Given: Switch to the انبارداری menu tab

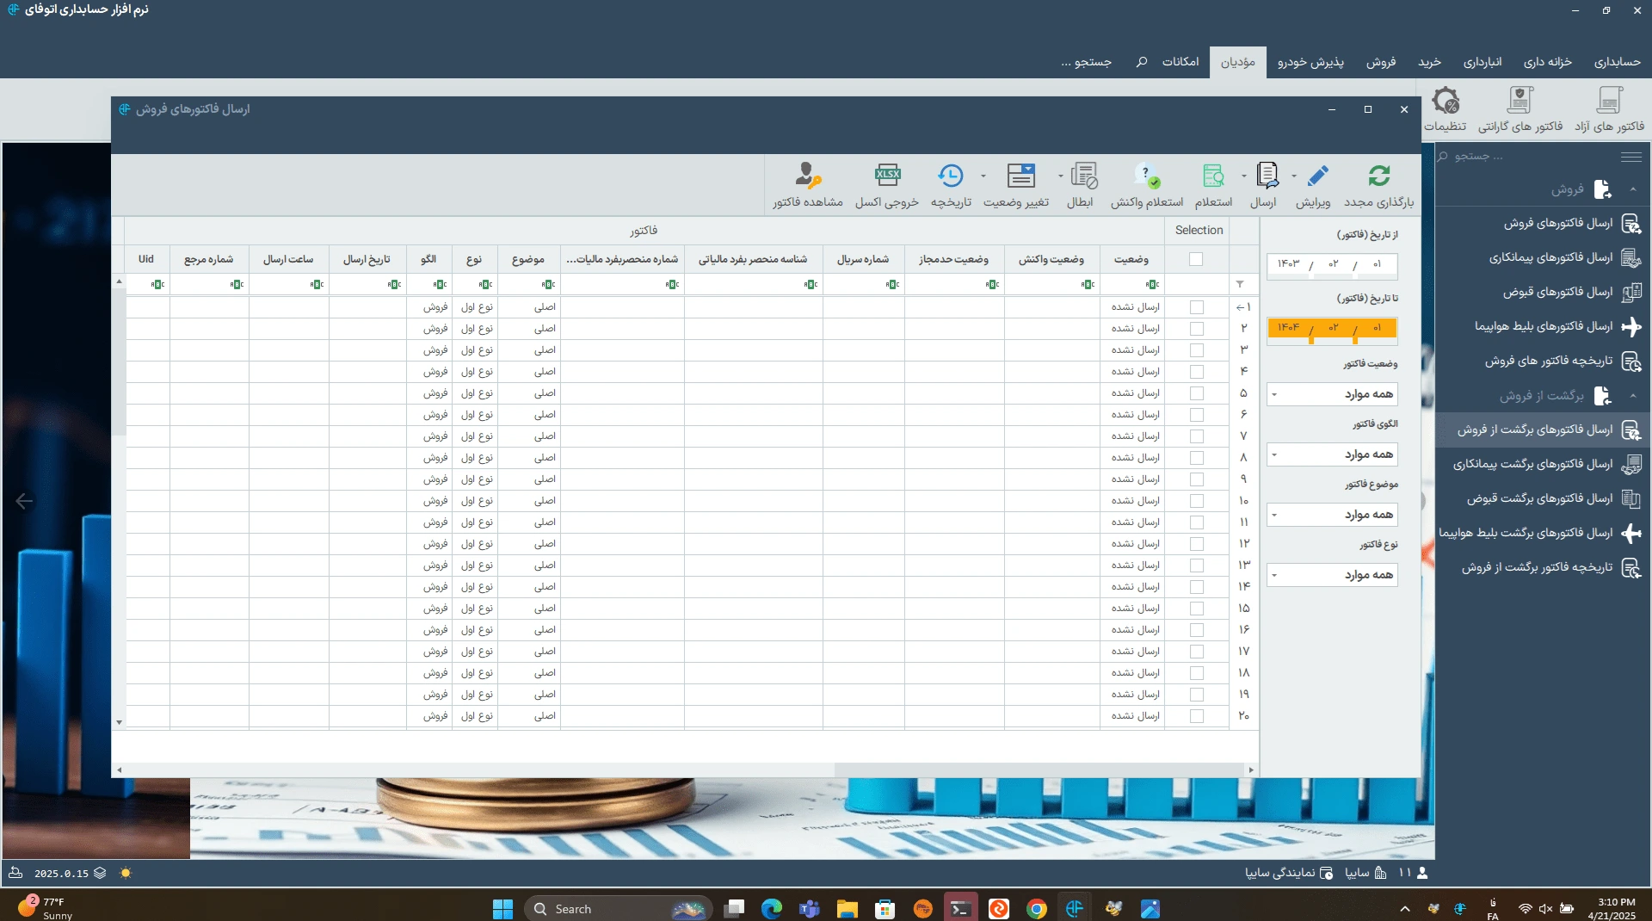Looking at the screenshot, I should click(x=1482, y=62).
